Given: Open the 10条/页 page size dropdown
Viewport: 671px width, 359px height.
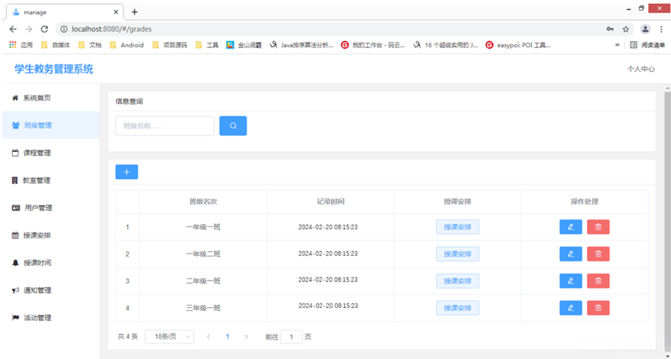Looking at the screenshot, I should (x=169, y=337).
